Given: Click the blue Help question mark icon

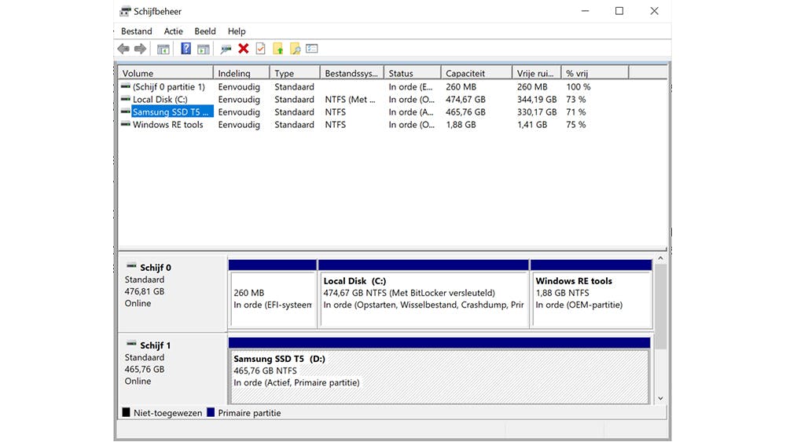Looking at the screenshot, I should 186,49.
